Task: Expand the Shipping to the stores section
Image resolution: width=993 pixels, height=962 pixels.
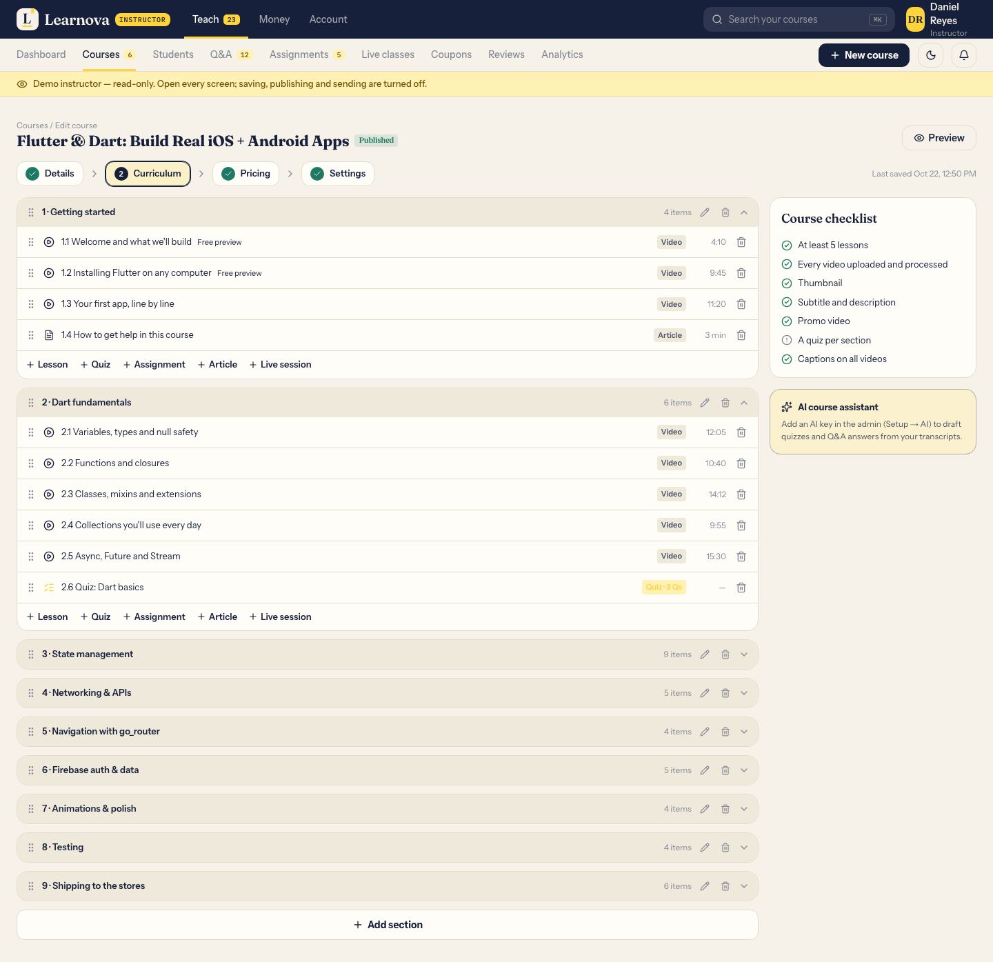Action: pyautogui.click(x=744, y=886)
